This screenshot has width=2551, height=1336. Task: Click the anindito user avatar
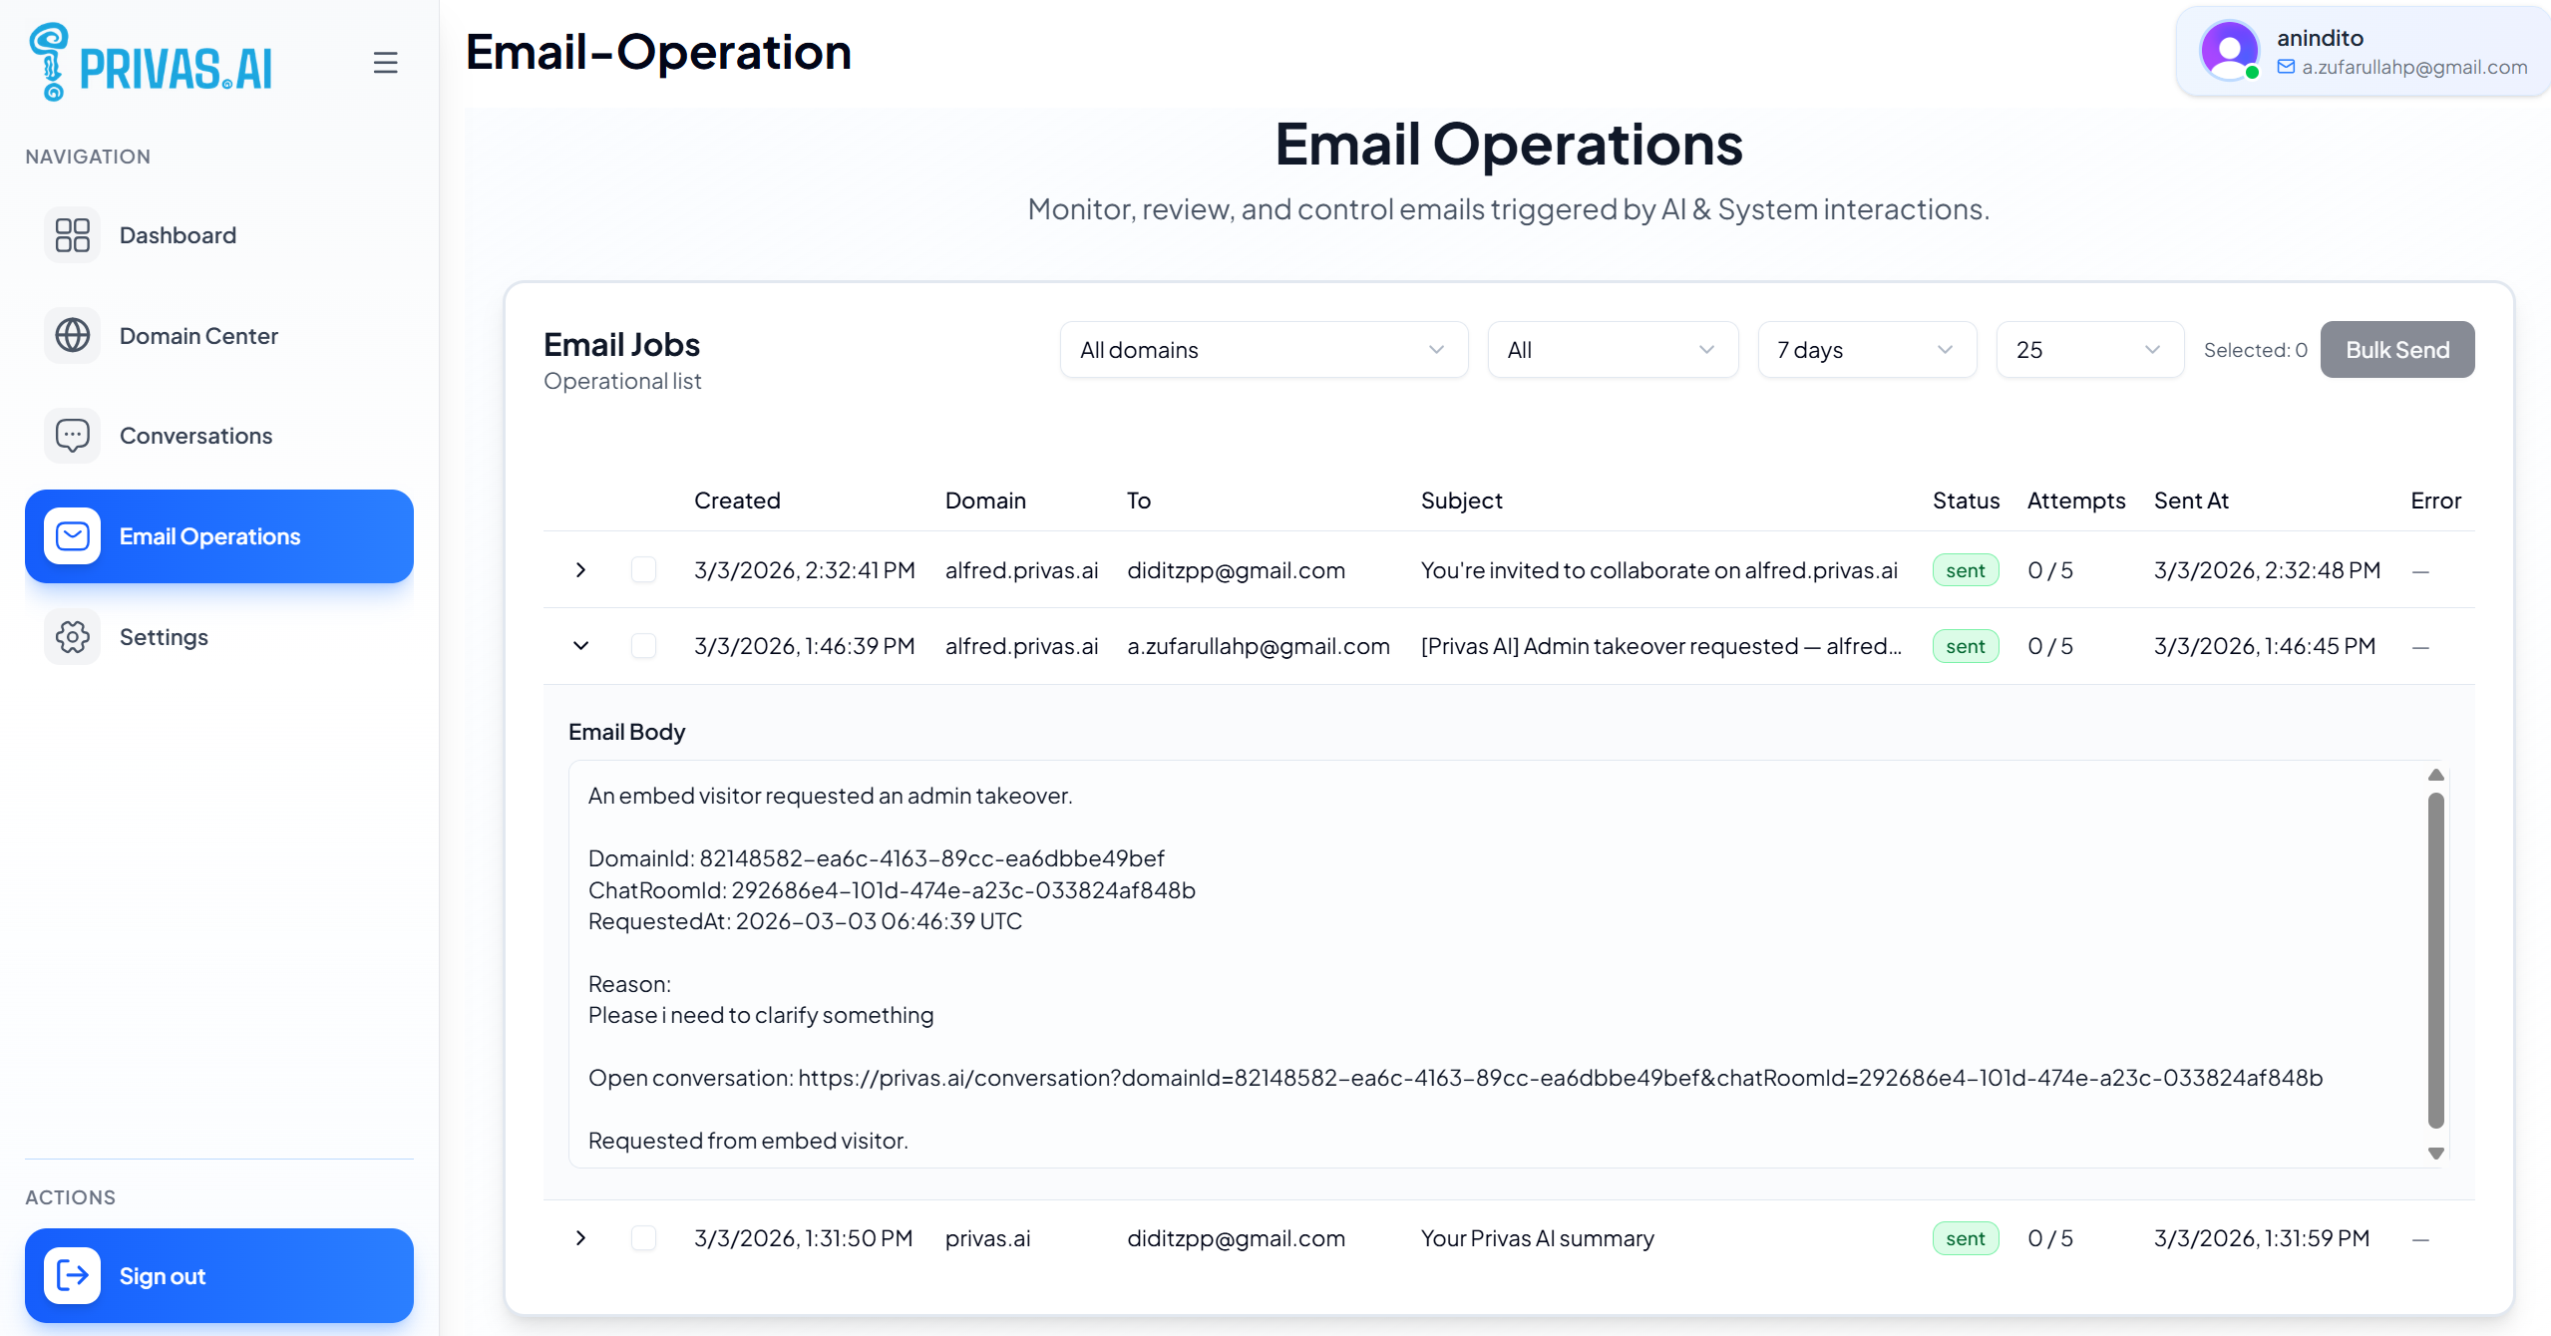point(2230,50)
